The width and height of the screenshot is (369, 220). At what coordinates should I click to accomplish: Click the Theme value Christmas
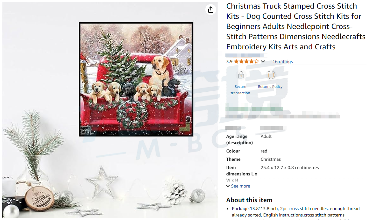pyautogui.click(x=271, y=159)
